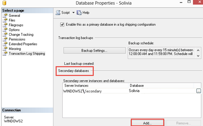Screen dimensions: 203x126
Task: Click the Script scroll icon
Action: pyautogui.click(x=58, y=13)
